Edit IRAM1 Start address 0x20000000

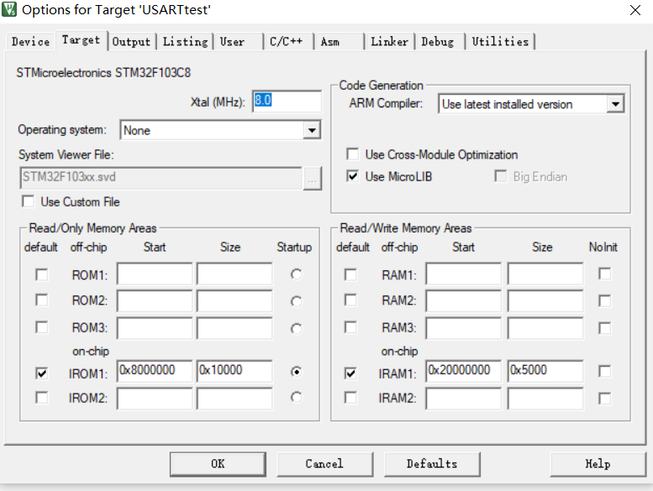[x=464, y=371]
